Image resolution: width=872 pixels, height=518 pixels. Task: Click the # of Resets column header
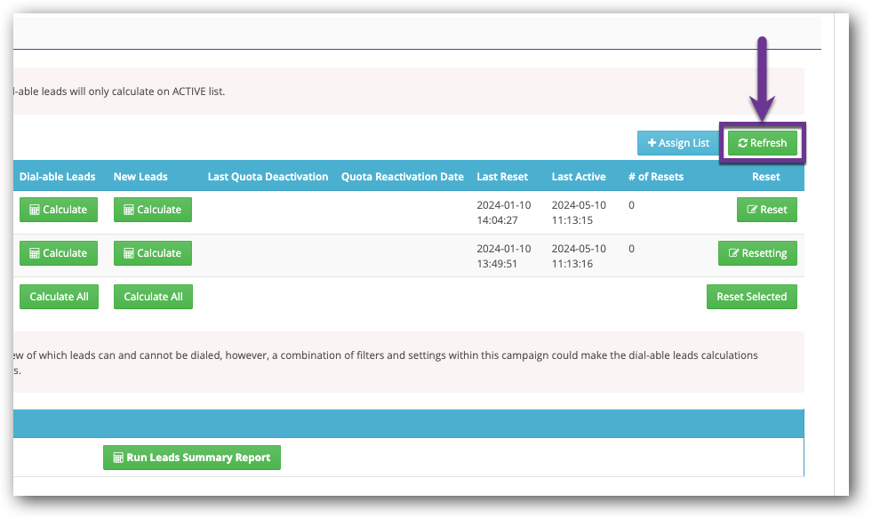(655, 177)
